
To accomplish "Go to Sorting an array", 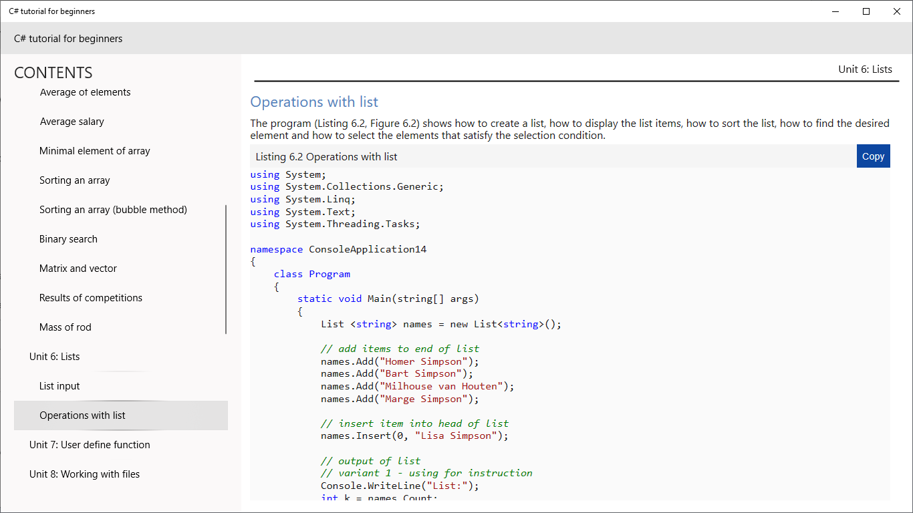I will coord(74,180).
